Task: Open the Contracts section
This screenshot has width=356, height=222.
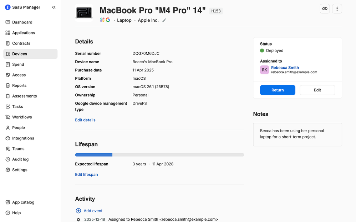Action: tap(21, 43)
